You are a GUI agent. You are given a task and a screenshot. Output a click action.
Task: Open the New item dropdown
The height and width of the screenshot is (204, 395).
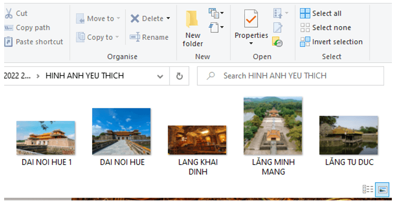(216, 13)
